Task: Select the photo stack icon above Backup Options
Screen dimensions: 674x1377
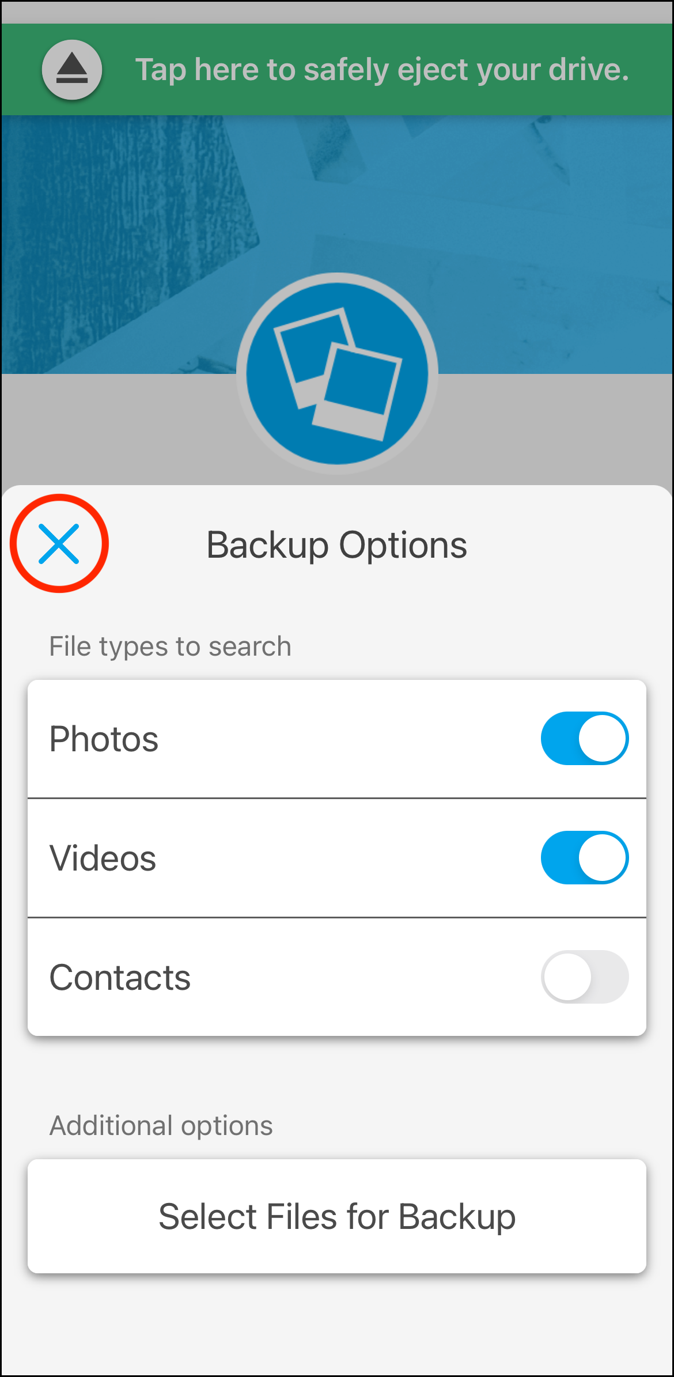Action: point(337,372)
